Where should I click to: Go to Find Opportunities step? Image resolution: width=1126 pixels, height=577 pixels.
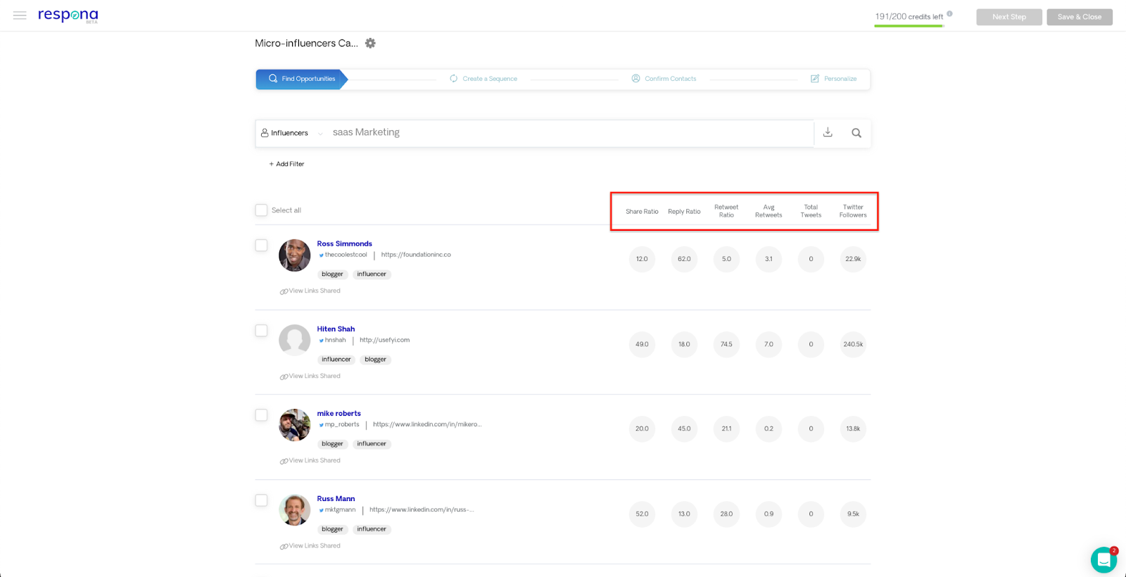pyautogui.click(x=301, y=79)
